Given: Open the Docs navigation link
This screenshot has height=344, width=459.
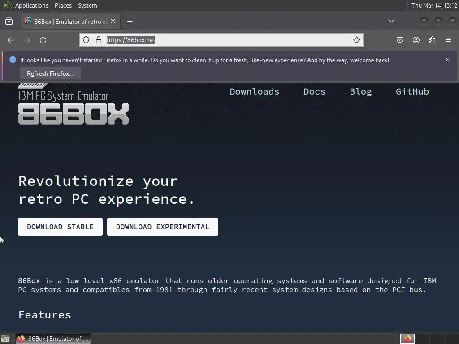Looking at the screenshot, I should pyautogui.click(x=314, y=91).
